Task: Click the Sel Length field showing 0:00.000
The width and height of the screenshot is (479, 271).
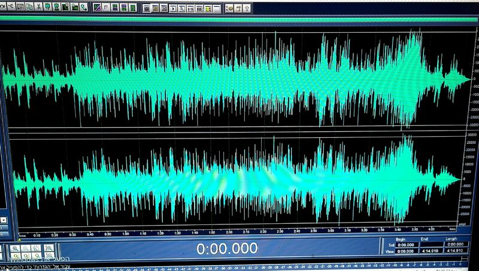Action: (x=456, y=244)
